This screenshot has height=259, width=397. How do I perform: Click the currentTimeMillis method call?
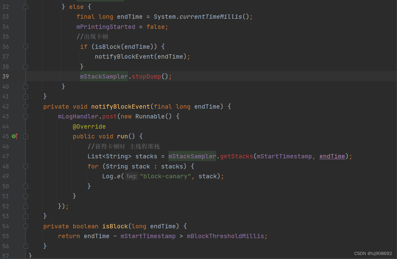pyautogui.click(x=211, y=17)
